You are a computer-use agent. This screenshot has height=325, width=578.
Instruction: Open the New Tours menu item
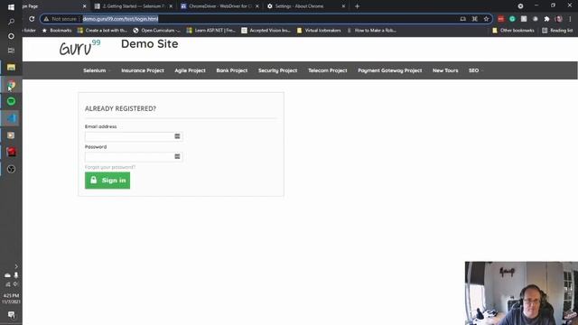click(x=445, y=70)
